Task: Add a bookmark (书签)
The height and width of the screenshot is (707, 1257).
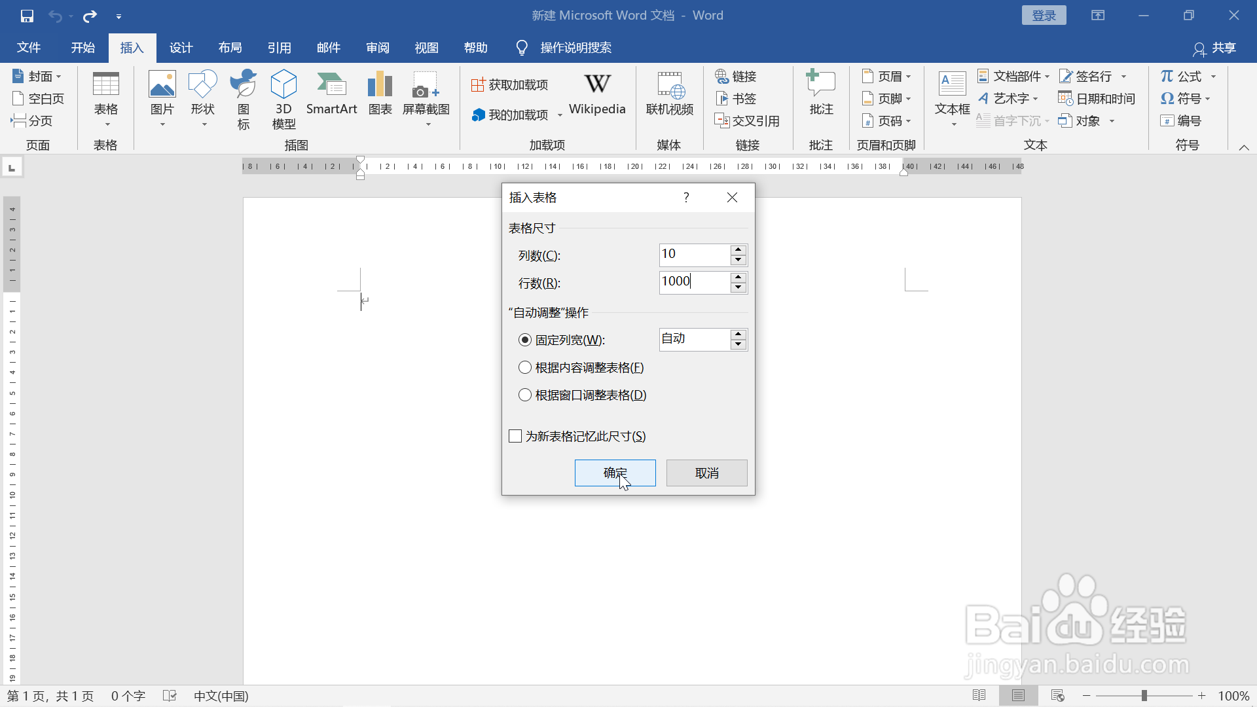Action: (736, 98)
